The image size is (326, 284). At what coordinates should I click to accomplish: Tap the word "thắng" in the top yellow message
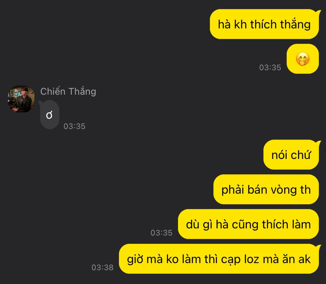295,24
